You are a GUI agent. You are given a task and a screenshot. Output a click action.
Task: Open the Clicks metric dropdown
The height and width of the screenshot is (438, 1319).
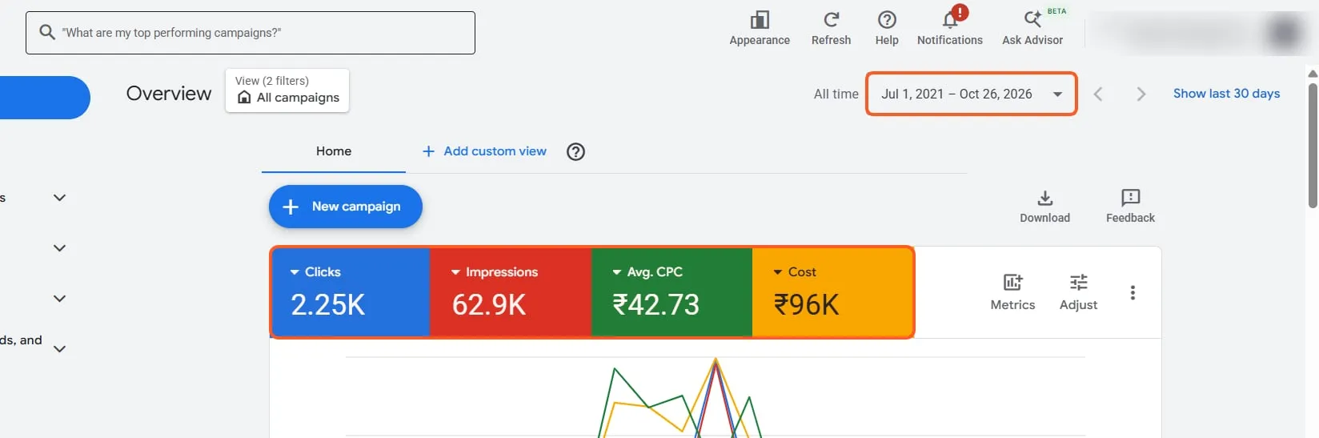(315, 272)
